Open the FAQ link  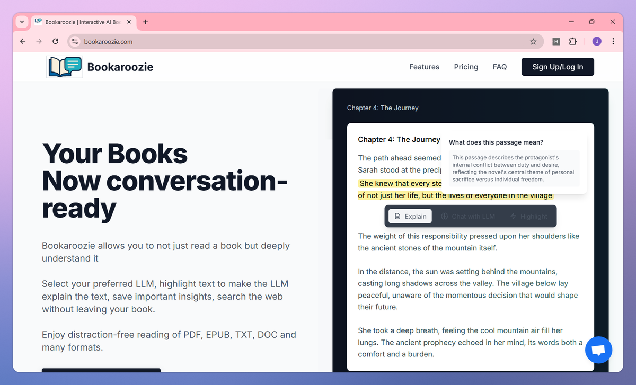click(x=500, y=67)
